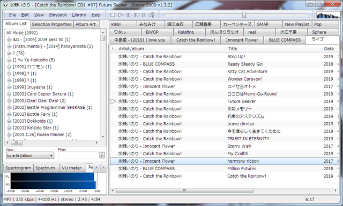Open the Playback menu
Screen dimensions: 343x206
[58, 15]
